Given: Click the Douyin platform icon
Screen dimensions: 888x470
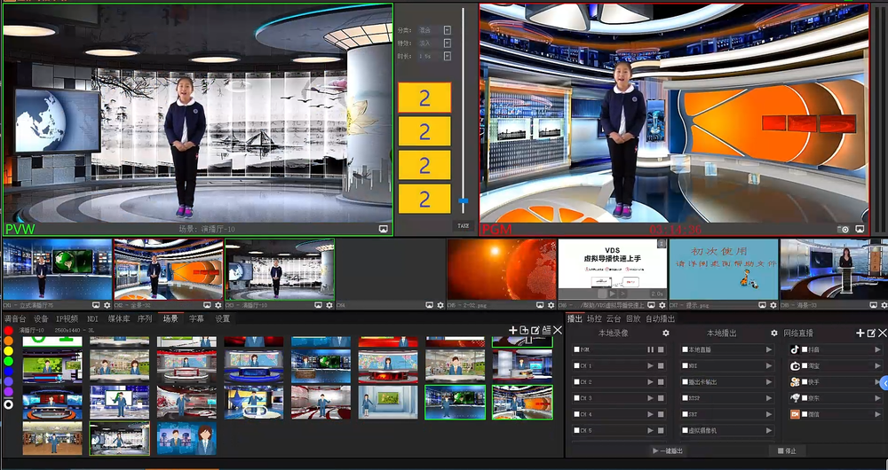Looking at the screenshot, I should pyautogui.click(x=796, y=349).
